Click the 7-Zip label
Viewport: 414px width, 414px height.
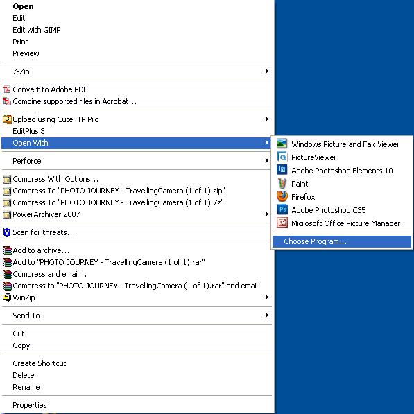21,71
